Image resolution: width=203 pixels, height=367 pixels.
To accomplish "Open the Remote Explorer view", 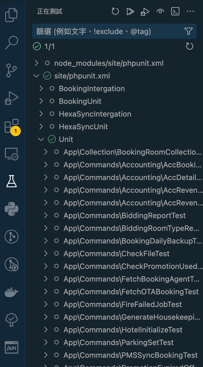I will click(12, 154).
